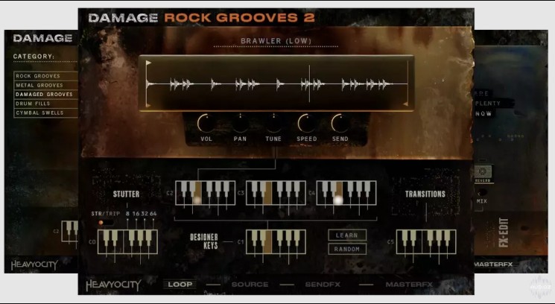This screenshot has height=304, width=555.
Task: Click the TRANSITIONS label
Action: (425, 194)
